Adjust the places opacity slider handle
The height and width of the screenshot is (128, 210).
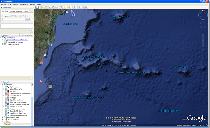31,78
